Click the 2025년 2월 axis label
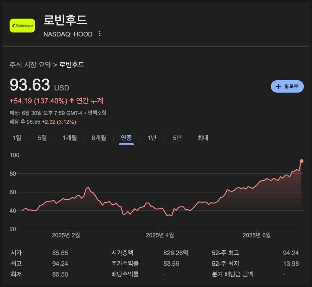Viewport: 312px width, 287px height. (66, 235)
